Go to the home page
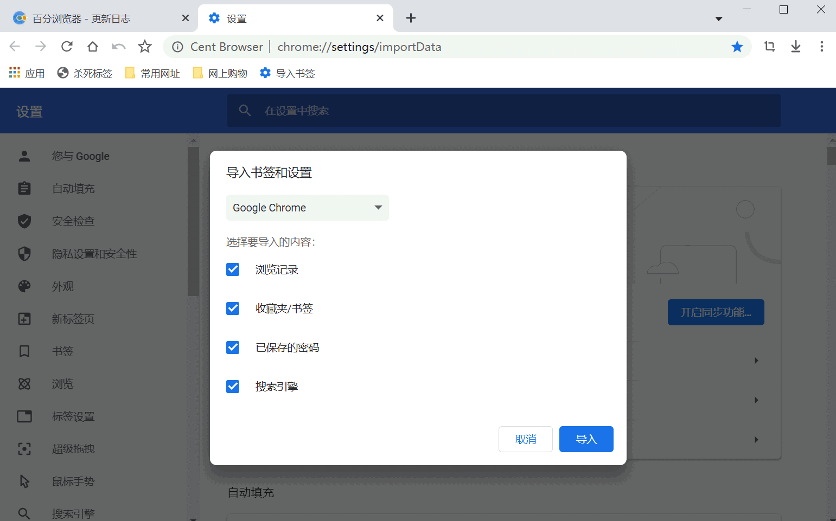836x521 pixels. click(93, 47)
